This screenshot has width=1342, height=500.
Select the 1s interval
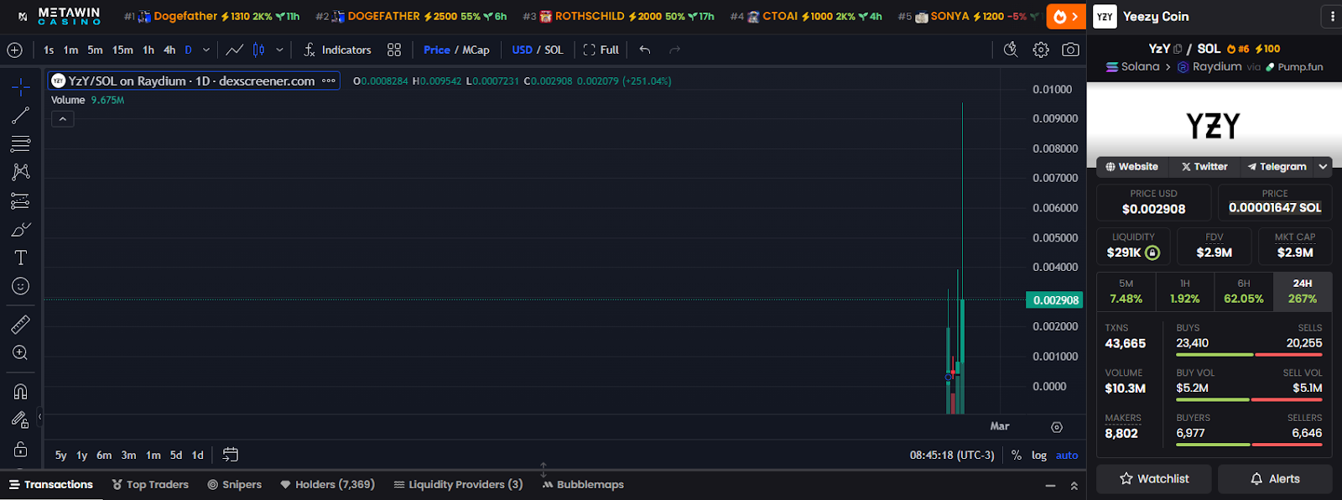tap(49, 50)
